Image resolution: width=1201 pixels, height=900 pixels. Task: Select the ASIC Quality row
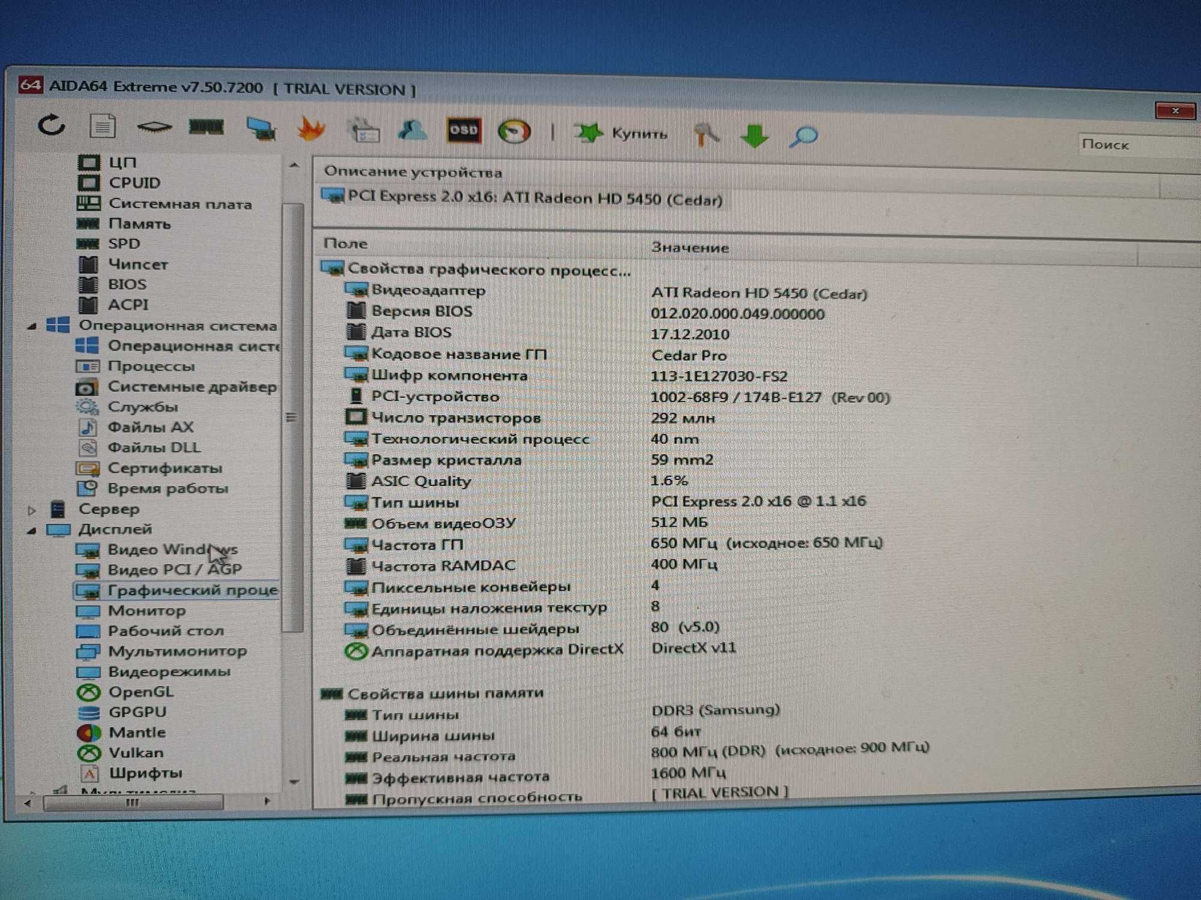516,481
